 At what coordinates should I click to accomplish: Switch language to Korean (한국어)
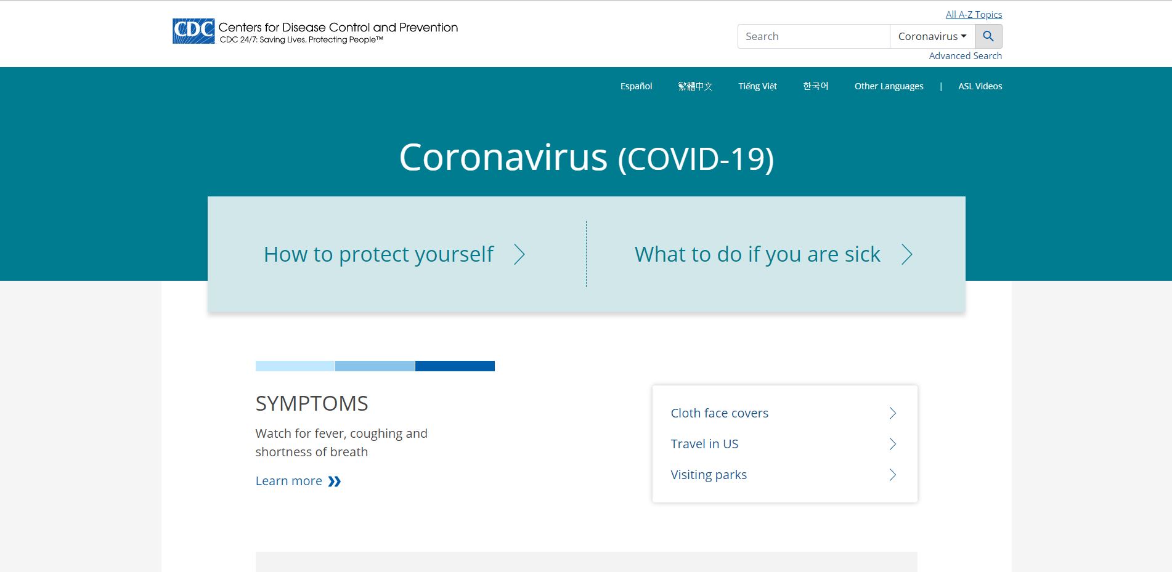coord(815,86)
